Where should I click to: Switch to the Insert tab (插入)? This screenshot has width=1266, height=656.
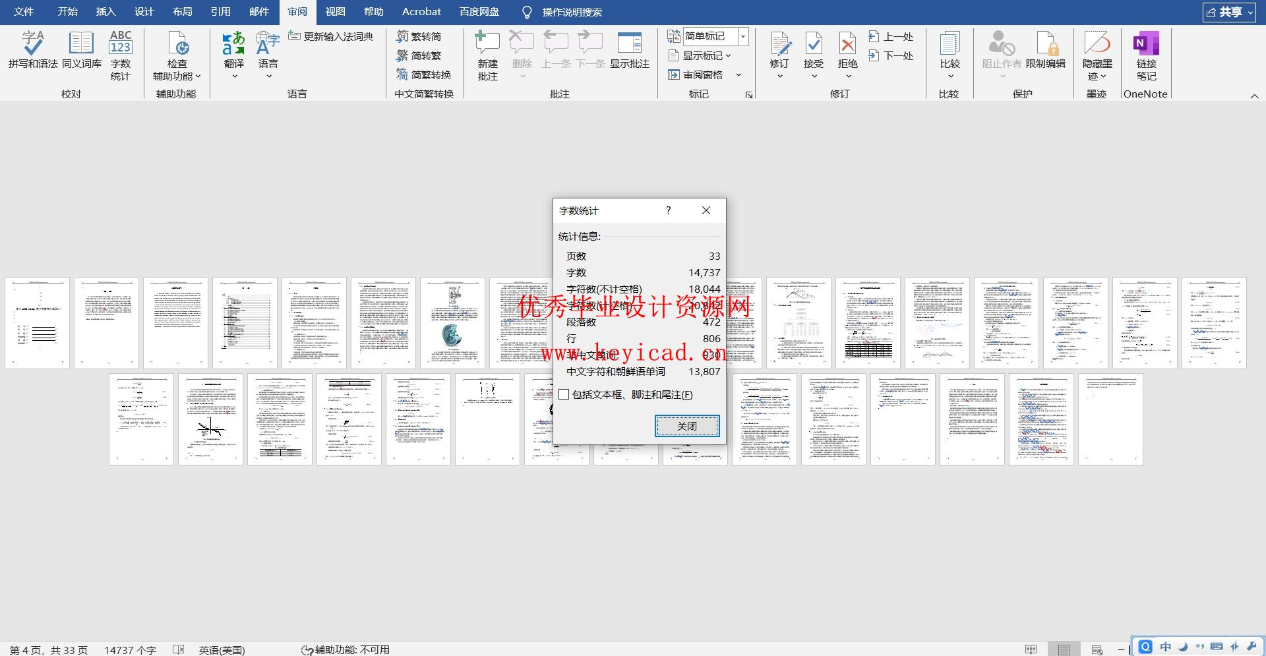(x=105, y=12)
